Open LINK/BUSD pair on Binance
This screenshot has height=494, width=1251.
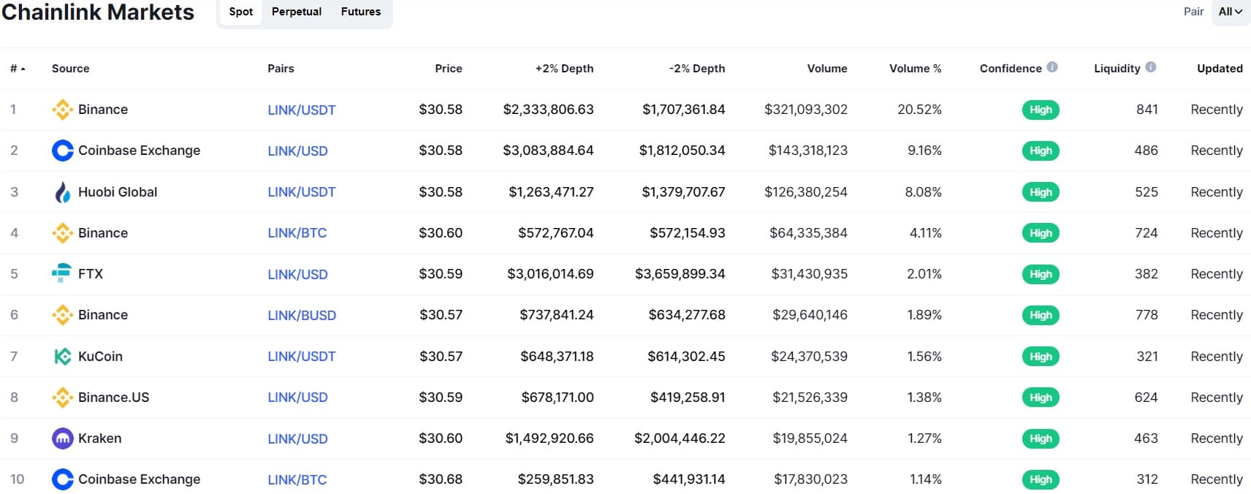(302, 316)
